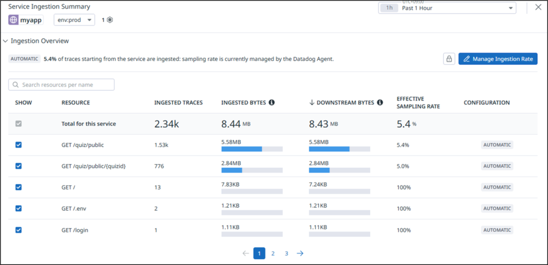
Task: Click the lock icon beside Manage Ingestion Rate
Action: pos(449,59)
